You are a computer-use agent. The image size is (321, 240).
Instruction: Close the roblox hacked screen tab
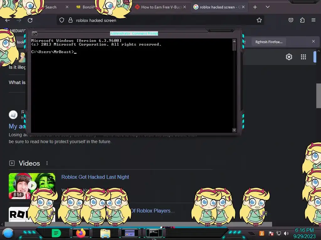[243, 7]
